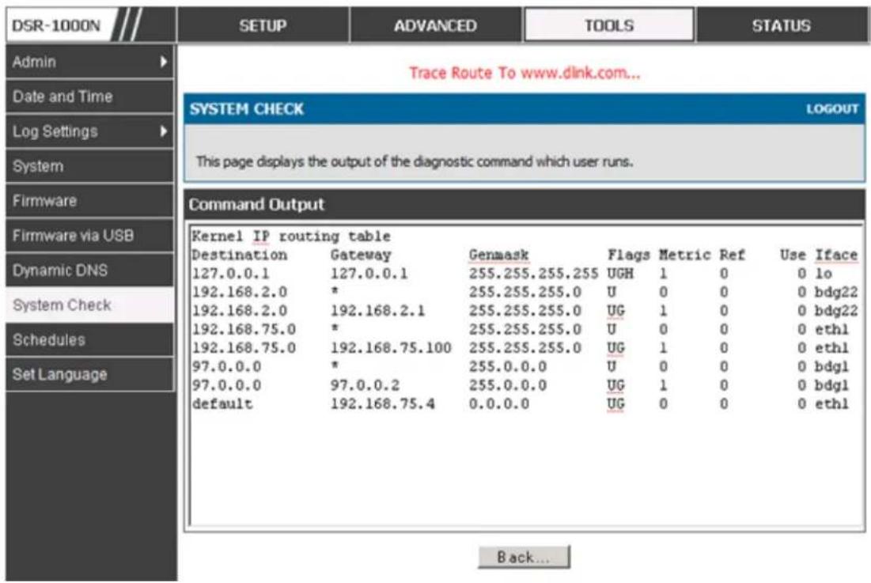The height and width of the screenshot is (583, 871).
Task: Click gateway 97.0.0.2
Action: pos(365,385)
